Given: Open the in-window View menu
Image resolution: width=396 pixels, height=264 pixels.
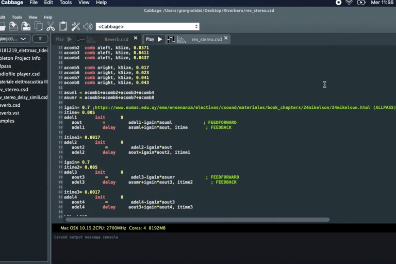Looking at the screenshot, I should click(x=33, y=17).
